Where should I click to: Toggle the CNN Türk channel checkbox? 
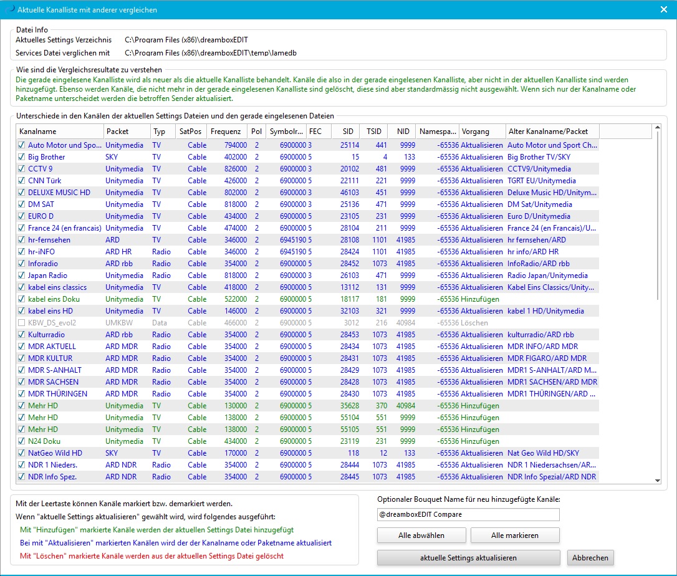(x=22, y=181)
